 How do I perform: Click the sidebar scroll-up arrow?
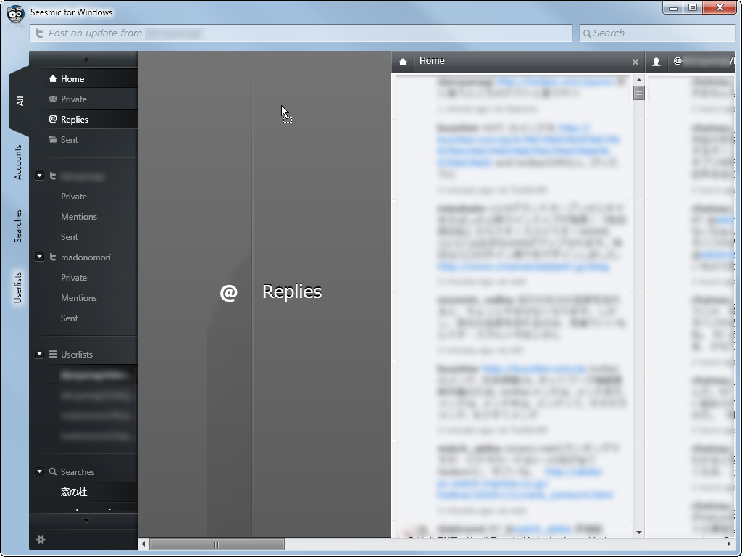click(x=86, y=59)
